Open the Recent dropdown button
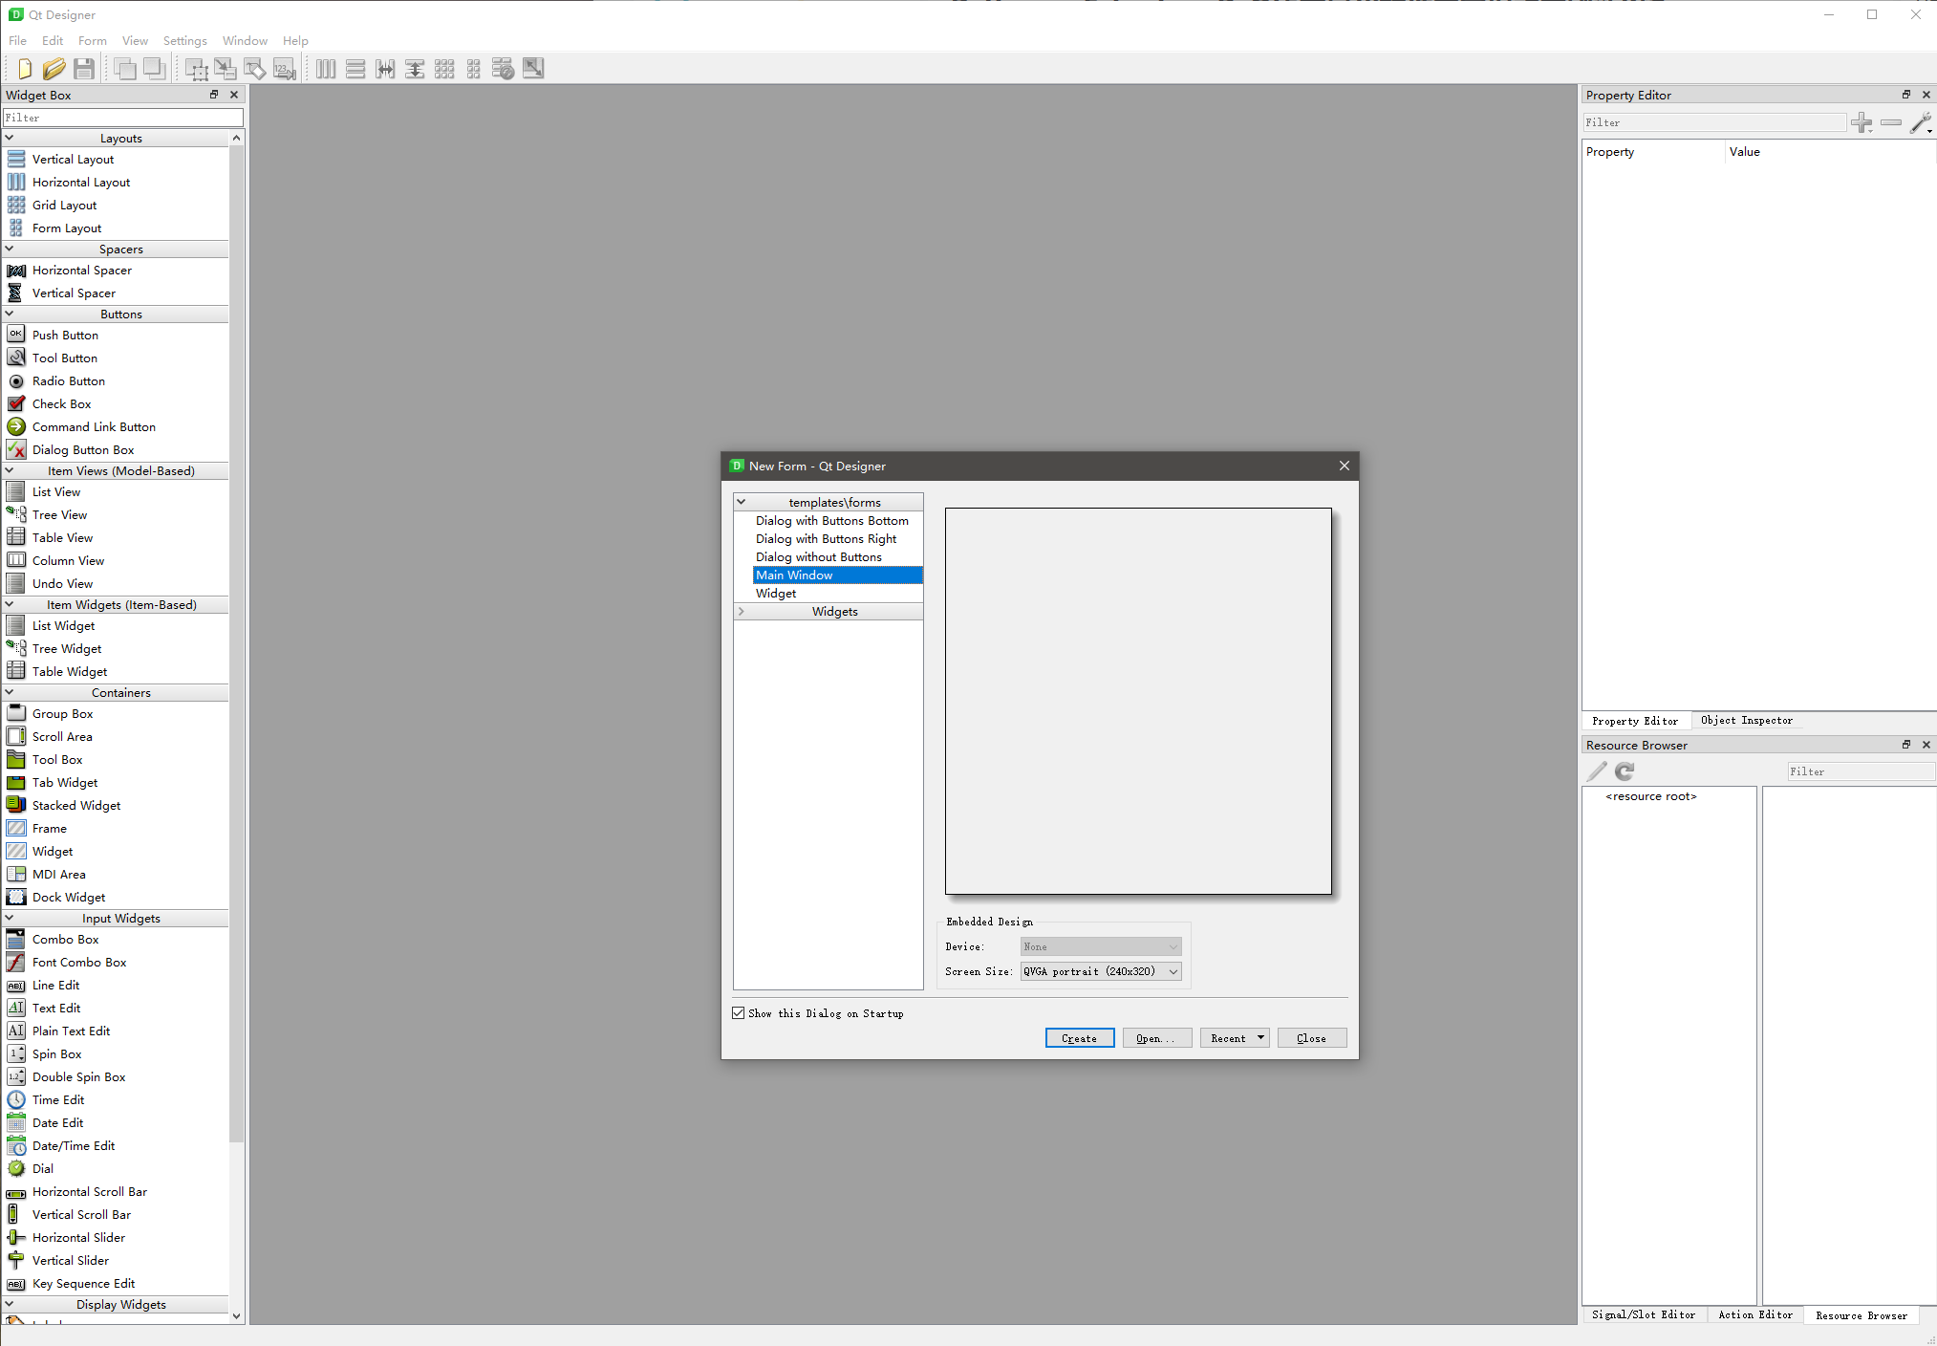The width and height of the screenshot is (1937, 1346). 1235,1038
